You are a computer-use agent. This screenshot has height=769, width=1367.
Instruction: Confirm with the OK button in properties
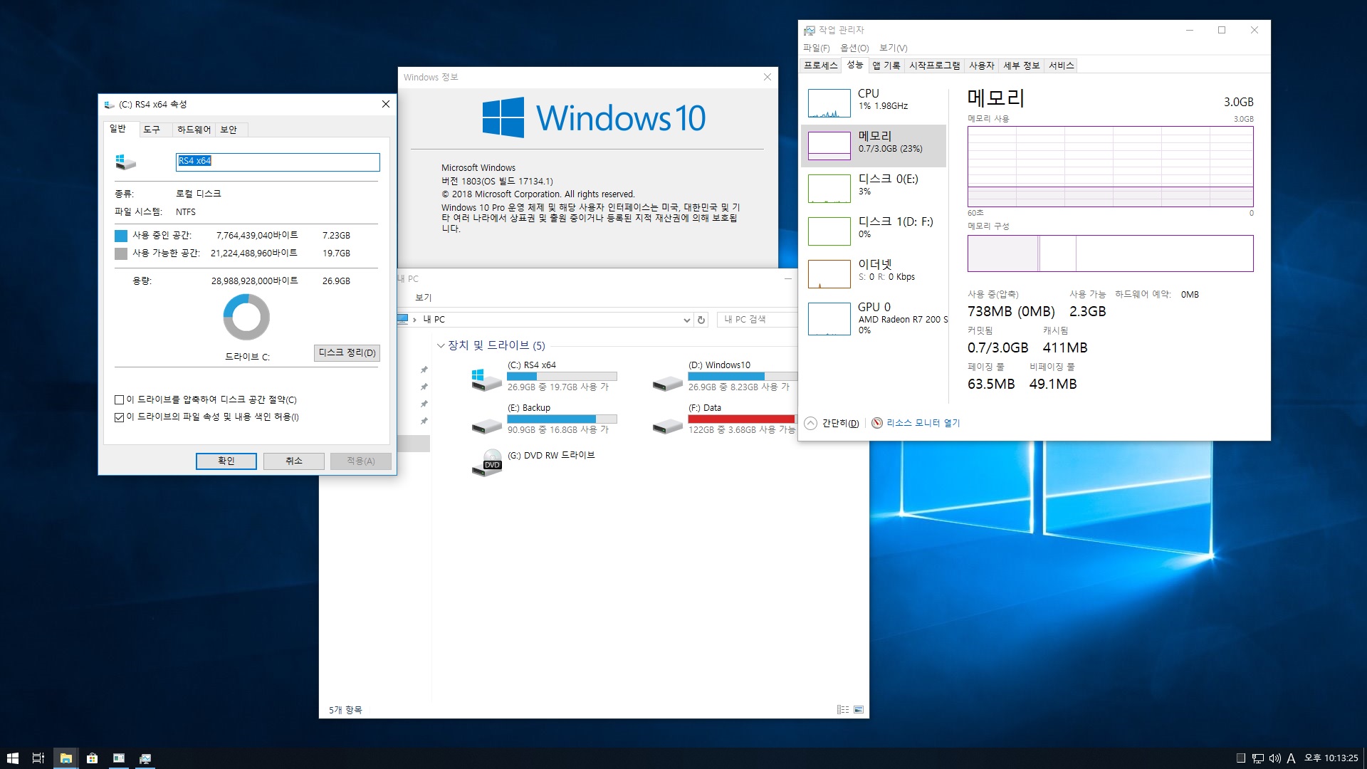pos(226,461)
